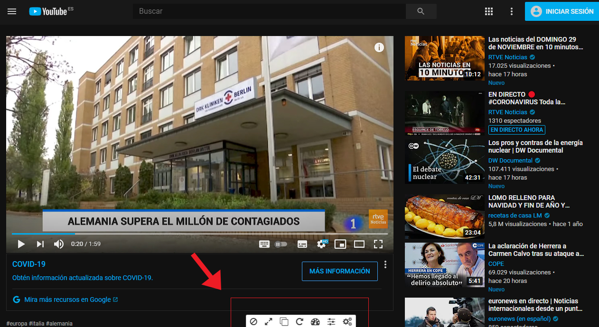Click the keyboard icon in player controls
Screen dimensions: 599x327
point(264,244)
